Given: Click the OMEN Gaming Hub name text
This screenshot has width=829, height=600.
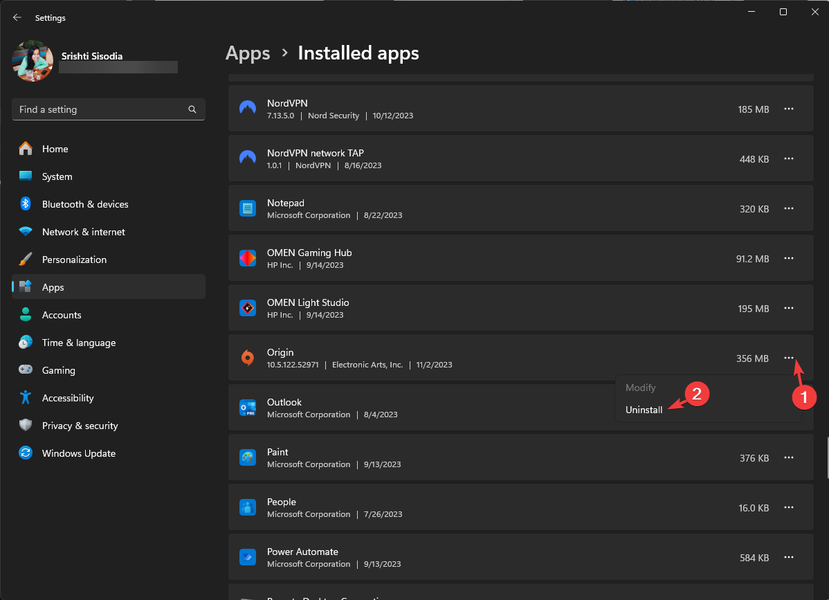Looking at the screenshot, I should (309, 253).
